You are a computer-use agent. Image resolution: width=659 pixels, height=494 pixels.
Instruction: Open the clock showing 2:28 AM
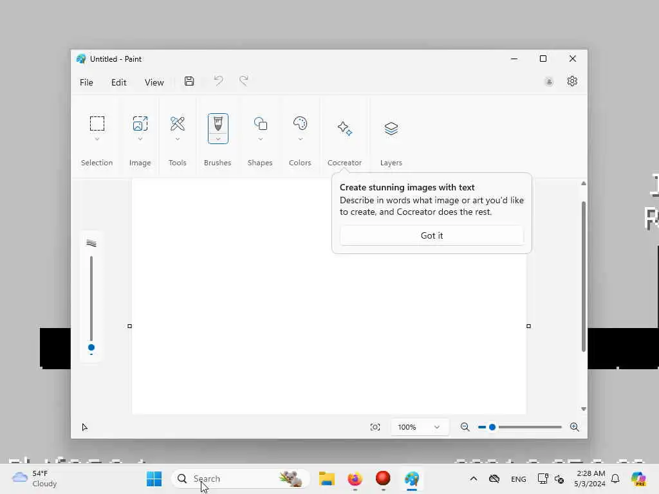(589, 479)
